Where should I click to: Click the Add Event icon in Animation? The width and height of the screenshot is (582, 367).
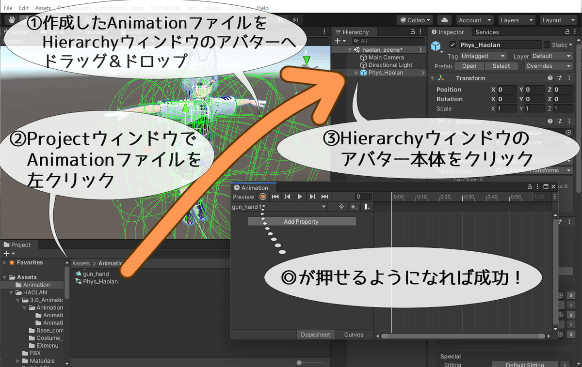coord(367,207)
